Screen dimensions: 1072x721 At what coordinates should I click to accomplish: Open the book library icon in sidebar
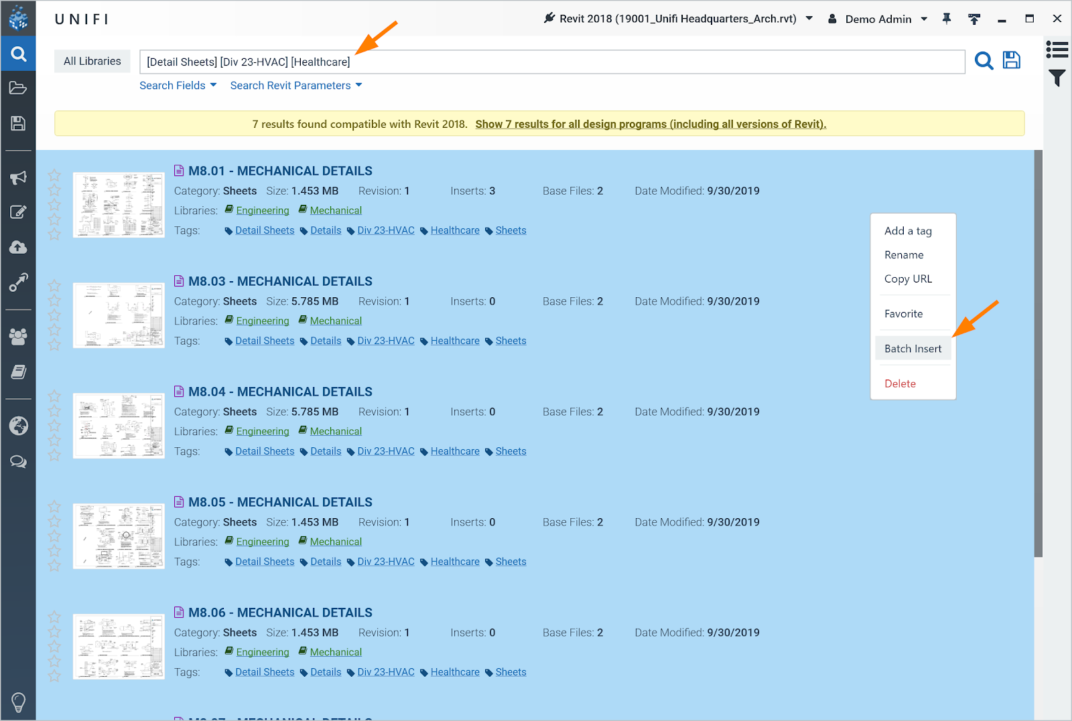tap(18, 372)
